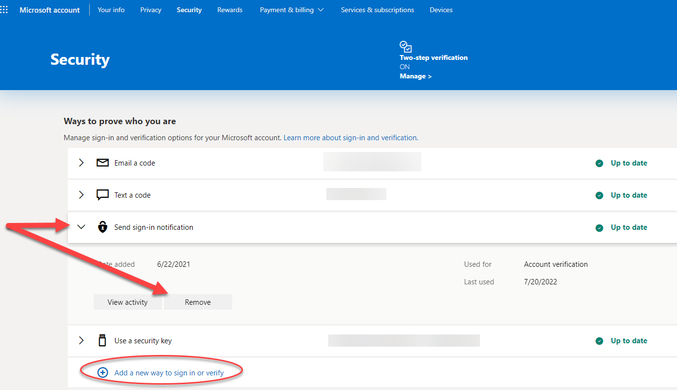Click green check icon in Send sign-in notification row
Viewport: 677px width, 390px height.
[x=599, y=227]
